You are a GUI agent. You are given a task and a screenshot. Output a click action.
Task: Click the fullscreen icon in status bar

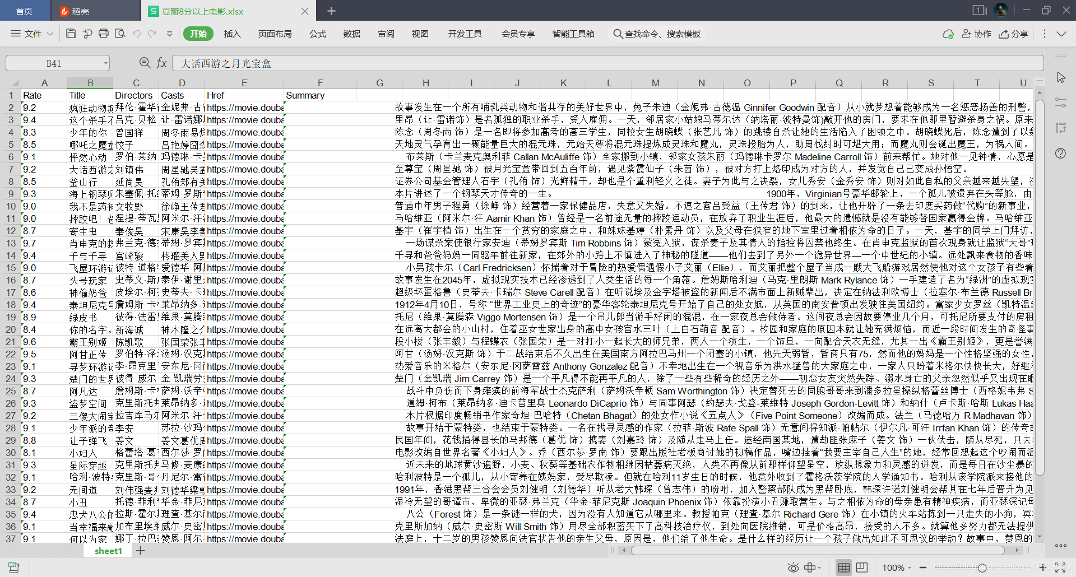[1060, 567]
